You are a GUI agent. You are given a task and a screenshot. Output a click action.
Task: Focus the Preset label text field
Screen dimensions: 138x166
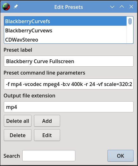(69, 61)
